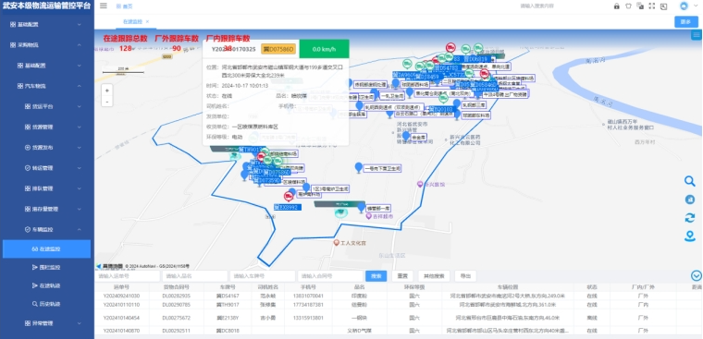Click the magnifier search icon on map right side
The image size is (703, 339).
click(x=689, y=181)
